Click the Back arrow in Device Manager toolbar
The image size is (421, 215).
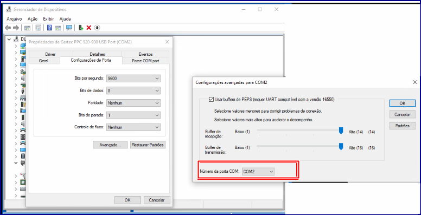click(x=8, y=28)
